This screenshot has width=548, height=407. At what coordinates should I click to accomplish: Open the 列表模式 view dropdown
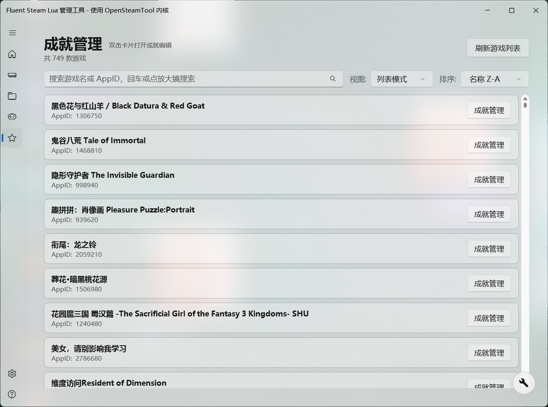402,79
